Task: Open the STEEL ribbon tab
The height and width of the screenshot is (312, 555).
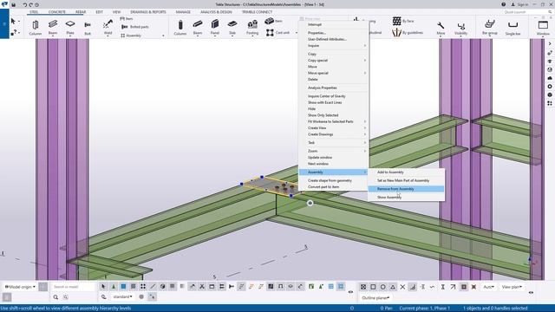Action: click(34, 12)
